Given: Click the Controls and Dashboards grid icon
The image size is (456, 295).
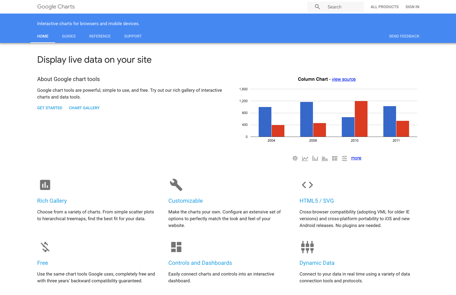Looking at the screenshot, I should coord(176,247).
